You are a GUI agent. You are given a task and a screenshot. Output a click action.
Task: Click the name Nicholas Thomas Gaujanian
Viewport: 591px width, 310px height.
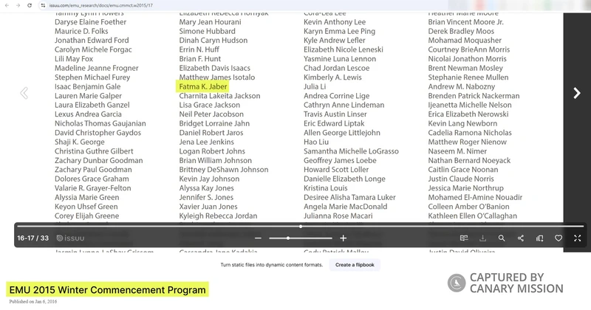coord(100,123)
